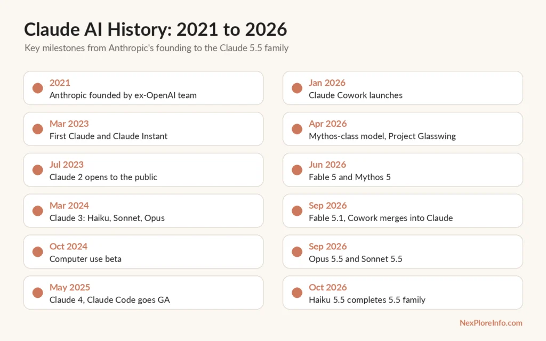Select 'Computer use beta' text
Viewport: 546px width, 341px height.
[x=85, y=259]
